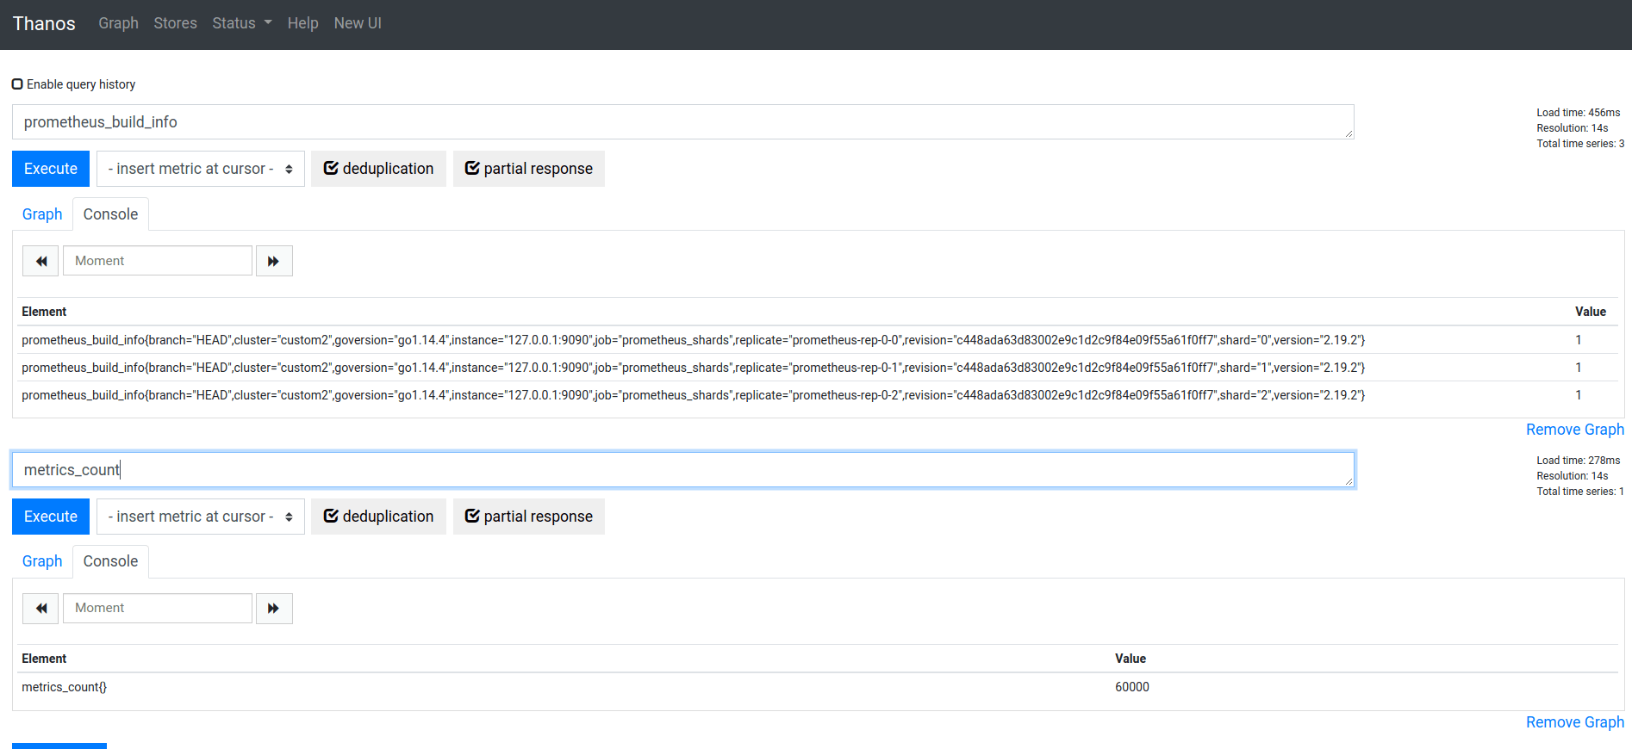Image resolution: width=1632 pixels, height=749 pixels.
Task: Disable deduplication for metrics_count query
Action: click(378, 517)
